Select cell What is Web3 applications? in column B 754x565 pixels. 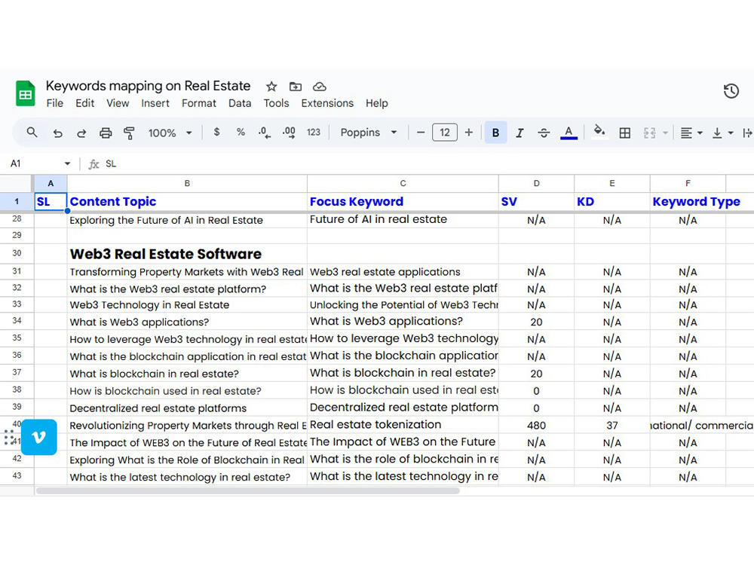click(187, 322)
